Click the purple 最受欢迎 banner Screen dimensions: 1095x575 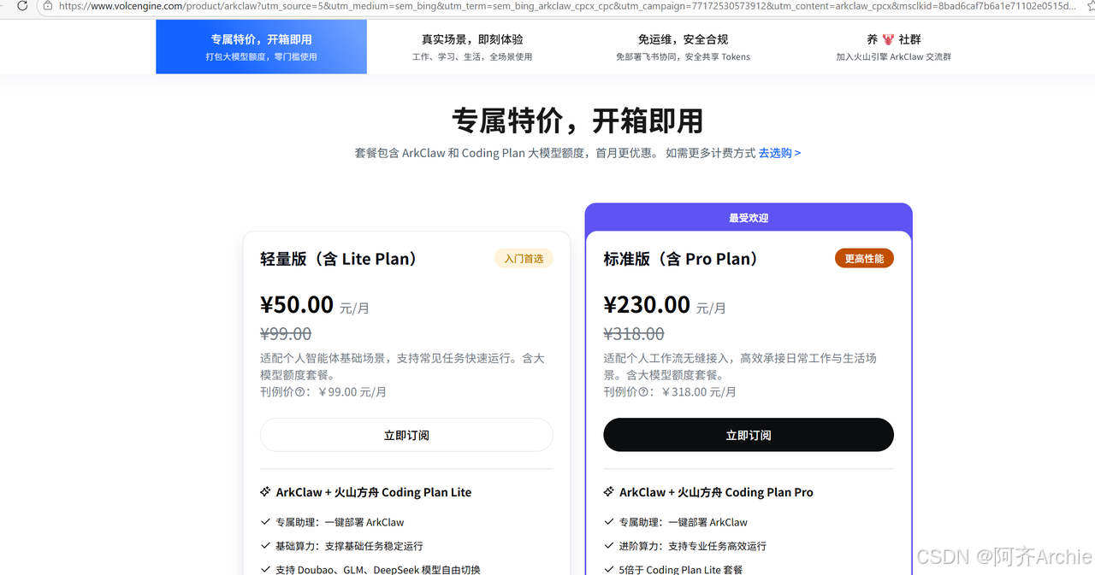pos(749,218)
